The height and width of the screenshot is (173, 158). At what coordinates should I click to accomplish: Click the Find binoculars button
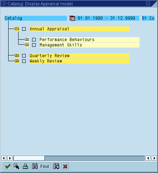click(x=41, y=166)
